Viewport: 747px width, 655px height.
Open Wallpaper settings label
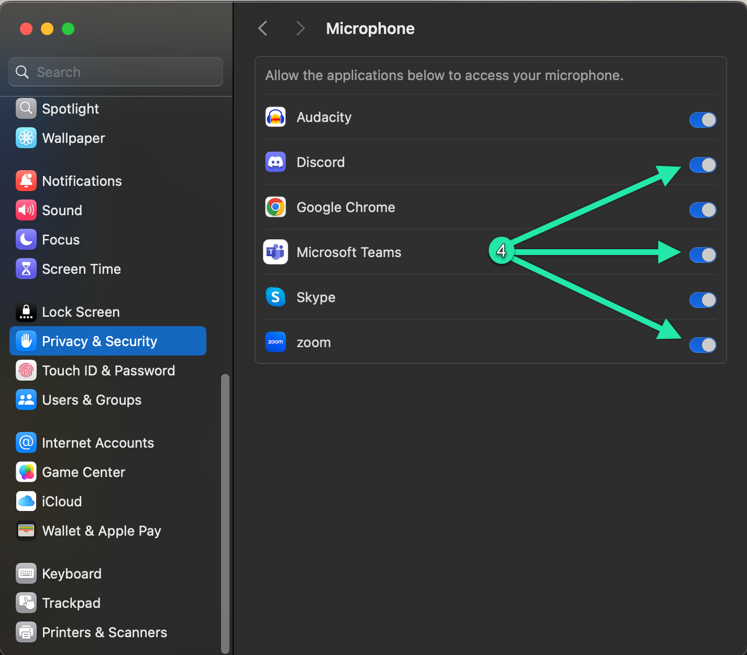(x=73, y=138)
